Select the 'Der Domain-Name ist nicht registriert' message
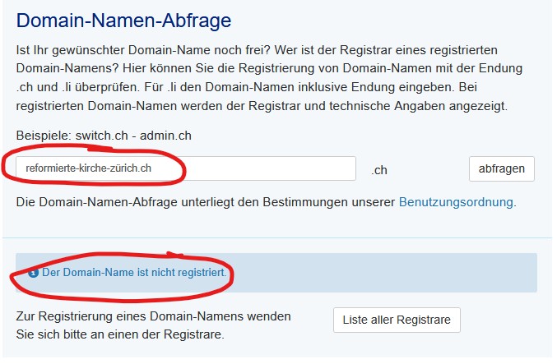 (x=133, y=272)
